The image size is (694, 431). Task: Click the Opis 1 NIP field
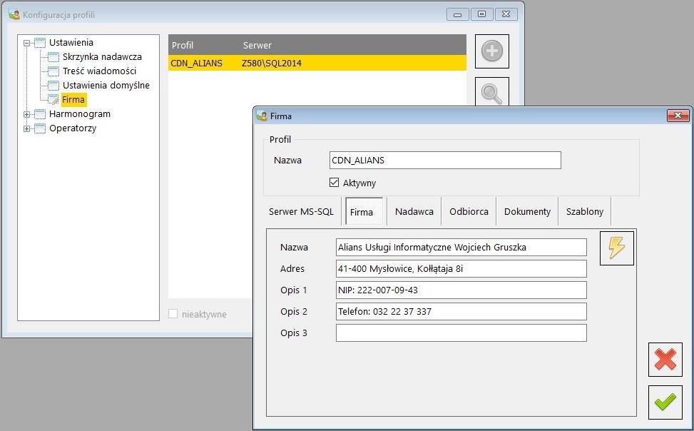tap(461, 290)
